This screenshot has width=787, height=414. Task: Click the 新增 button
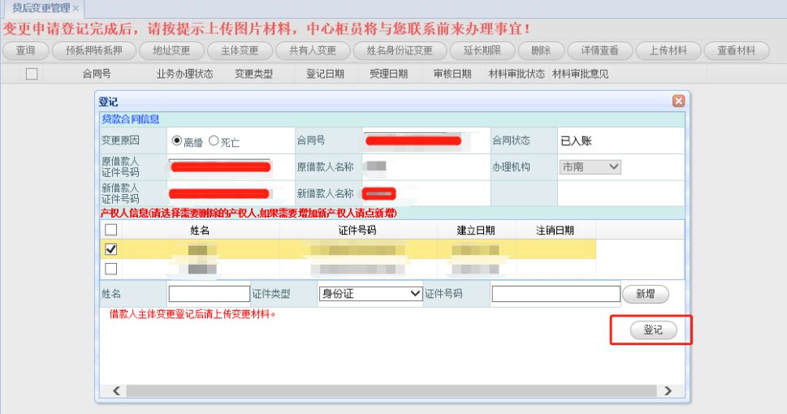click(x=646, y=294)
